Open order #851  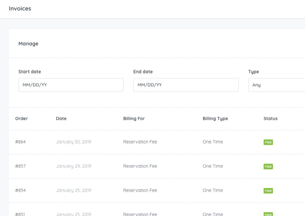pos(20,214)
